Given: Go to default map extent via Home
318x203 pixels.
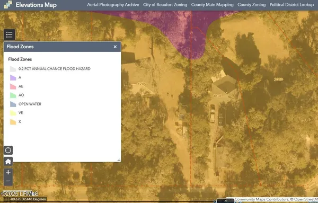Looking at the screenshot, I should tap(8, 162).
